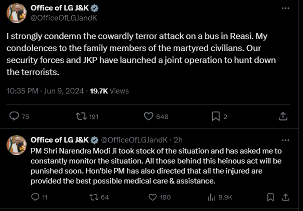Bookmark the PM Modi follow-up tweet

pos(270,197)
